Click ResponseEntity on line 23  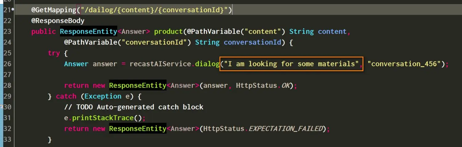coord(88,32)
